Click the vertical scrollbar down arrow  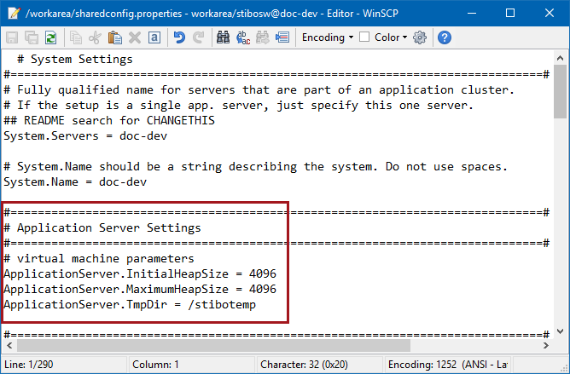tap(560, 331)
